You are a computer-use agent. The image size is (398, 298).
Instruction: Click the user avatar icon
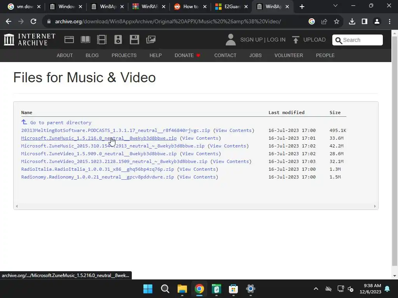231,40
